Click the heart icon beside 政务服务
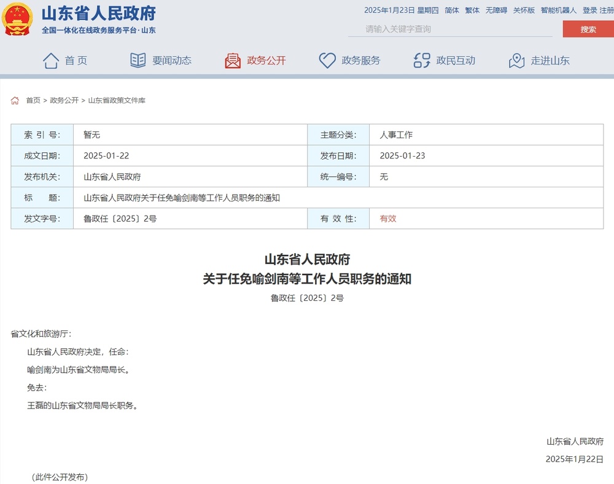 click(327, 60)
